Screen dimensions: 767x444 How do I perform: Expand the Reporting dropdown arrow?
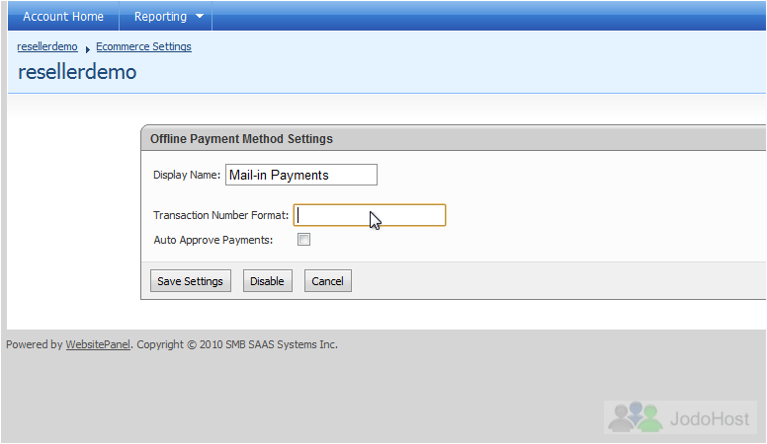pyautogui.click(x=200, y=16)
